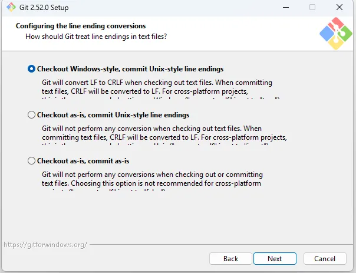The image size is (356, 273).
Task: Enable the Checkout as-is, commit as-is option
Action: [31, 161]
